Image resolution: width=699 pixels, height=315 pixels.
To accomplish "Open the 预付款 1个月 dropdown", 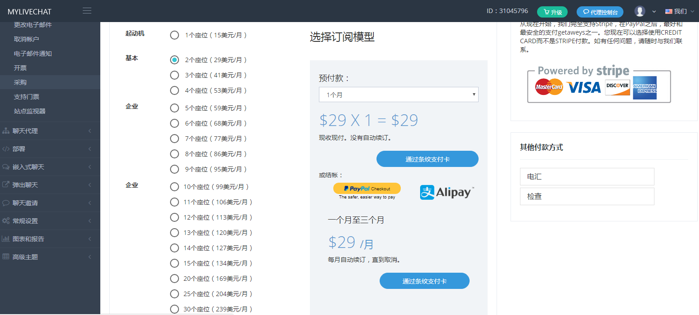I will (398, 94).
